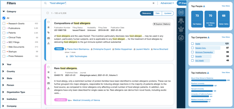234x109 pixels.
Task: Click the institution icon beside Medical University of Vienna
Action: coord(70,100)
